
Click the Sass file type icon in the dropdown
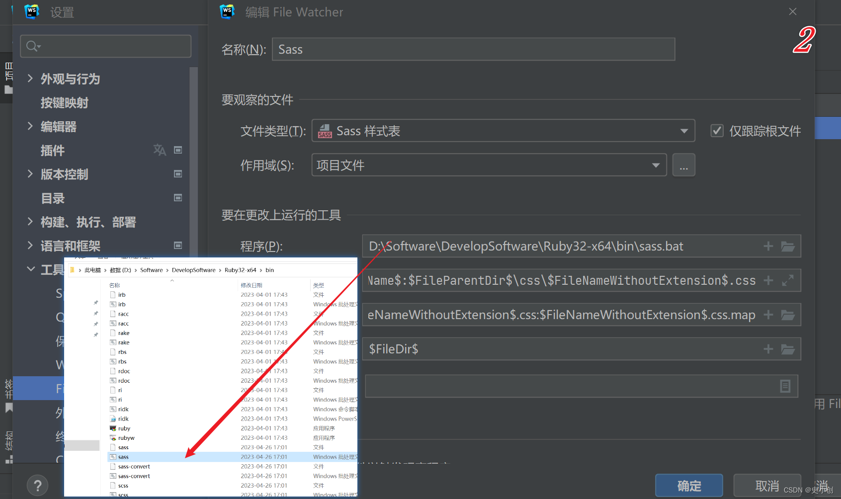[x=325, y=131]
